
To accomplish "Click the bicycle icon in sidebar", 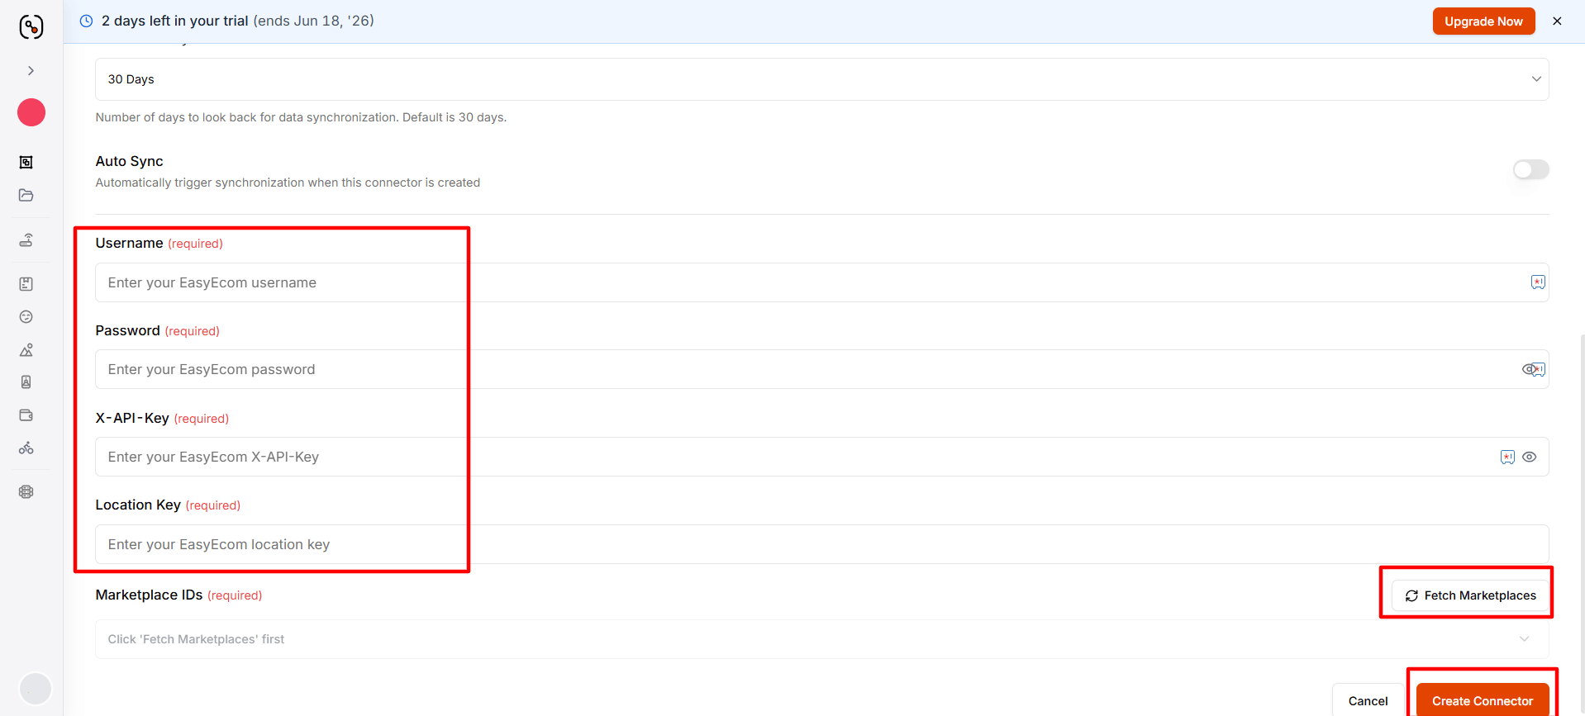I will pos(26,448).
